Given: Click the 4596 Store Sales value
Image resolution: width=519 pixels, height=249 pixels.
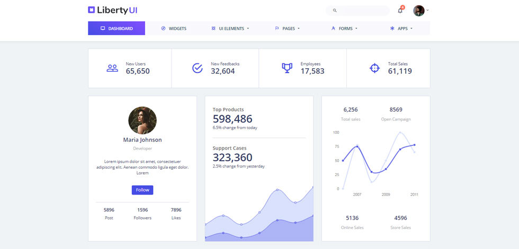Looking at the screenshot, I should [x=400, y=218].
